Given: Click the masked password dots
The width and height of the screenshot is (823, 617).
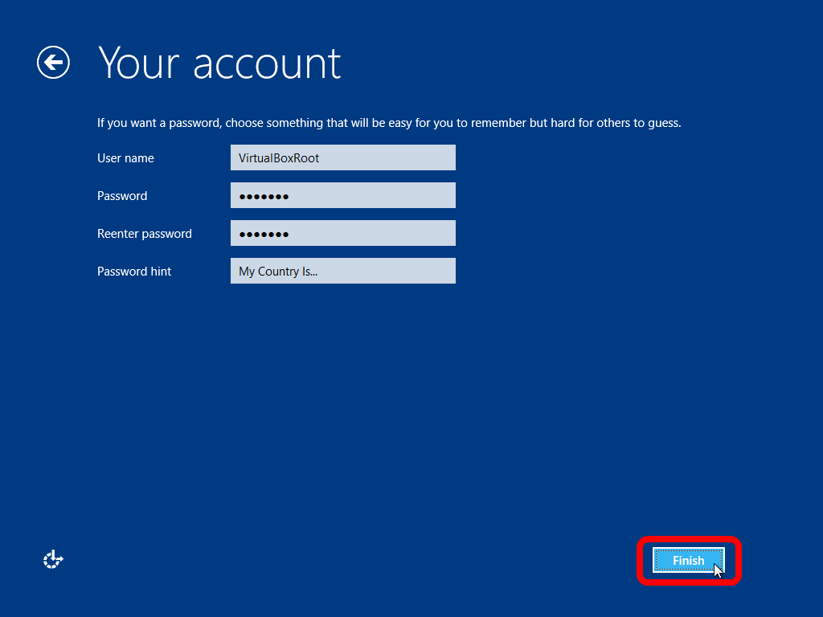Looking at the screenshot, I should (x=265, y=195).
